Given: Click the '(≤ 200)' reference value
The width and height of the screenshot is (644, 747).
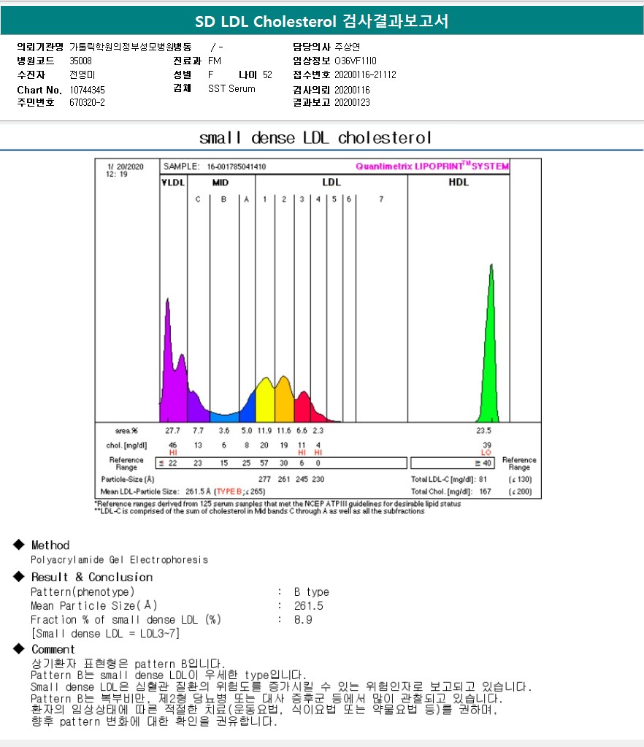Looking at the screenshot, I should (x=520, y=491).
